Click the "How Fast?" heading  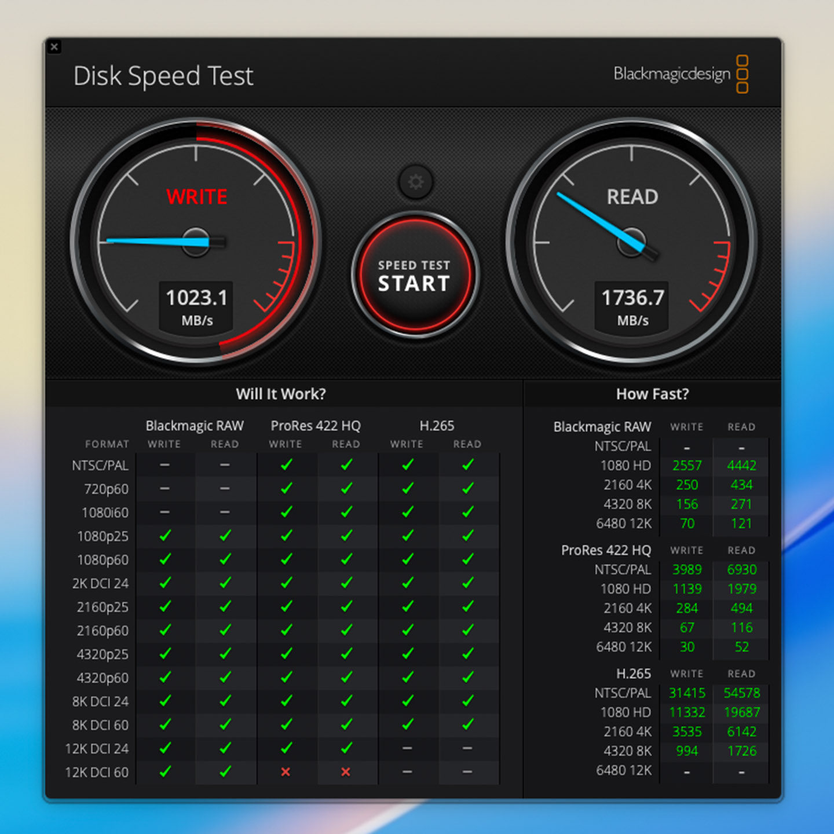pos(653,394)
